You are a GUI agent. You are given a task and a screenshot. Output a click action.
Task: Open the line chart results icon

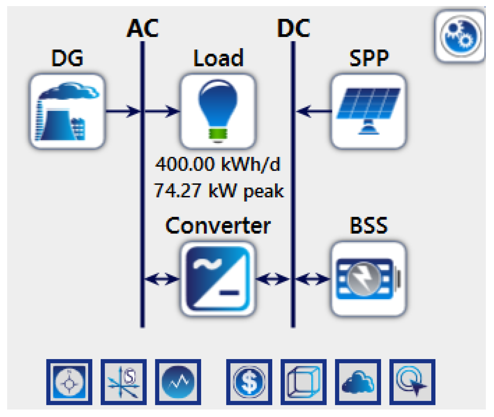point(177,381)
